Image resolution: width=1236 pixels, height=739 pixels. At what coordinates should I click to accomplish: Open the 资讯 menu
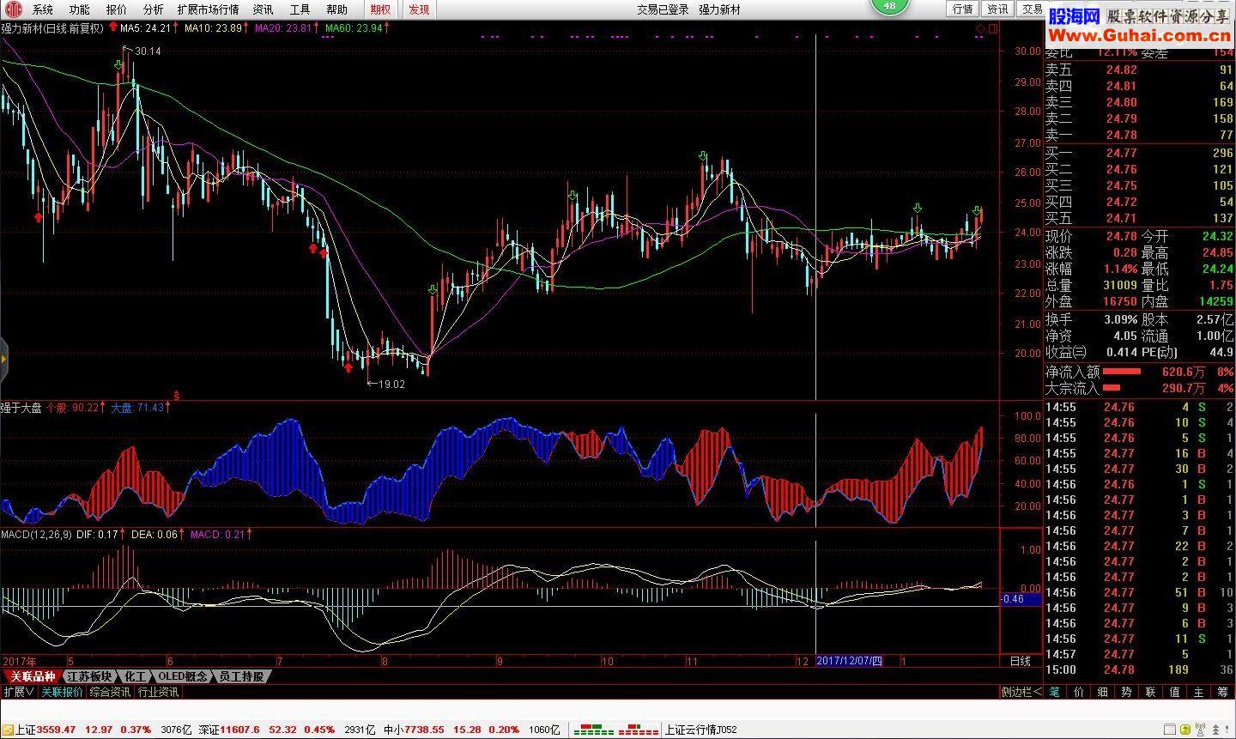[263, 9]
